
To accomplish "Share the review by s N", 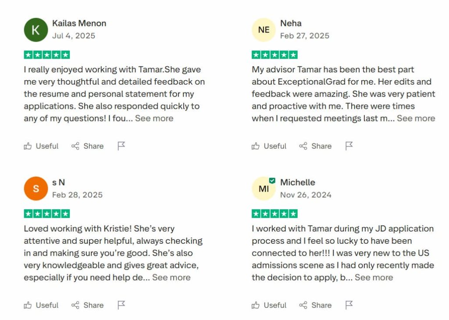I will click(x=88, y=305).
